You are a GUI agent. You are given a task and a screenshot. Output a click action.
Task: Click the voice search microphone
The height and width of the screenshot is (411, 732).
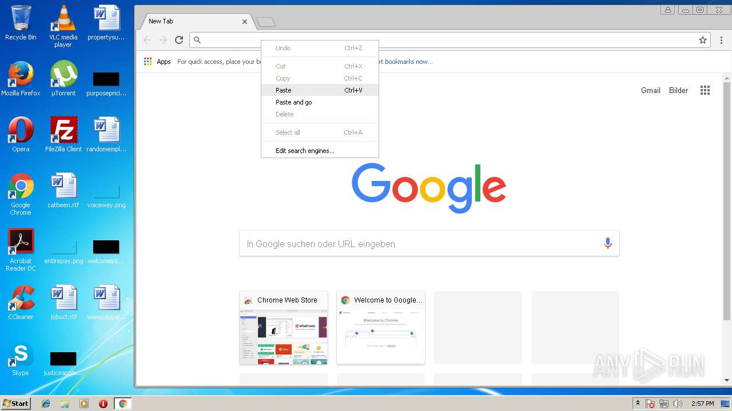click(x=607, y=244)
